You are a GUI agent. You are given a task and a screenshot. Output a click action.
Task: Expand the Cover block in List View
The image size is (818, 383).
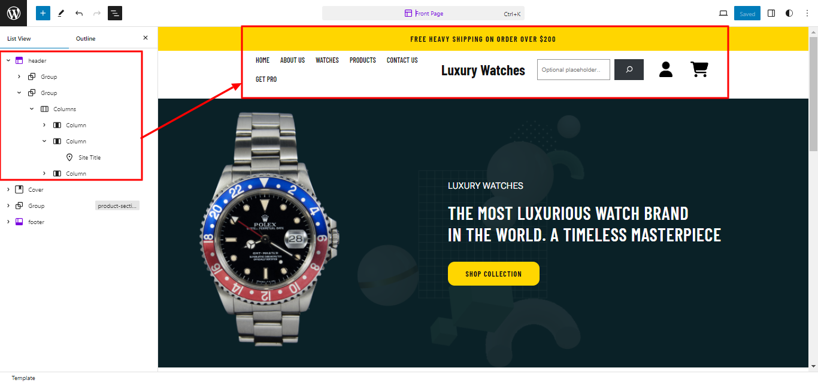pyautogui.click(x=8, y=189)
